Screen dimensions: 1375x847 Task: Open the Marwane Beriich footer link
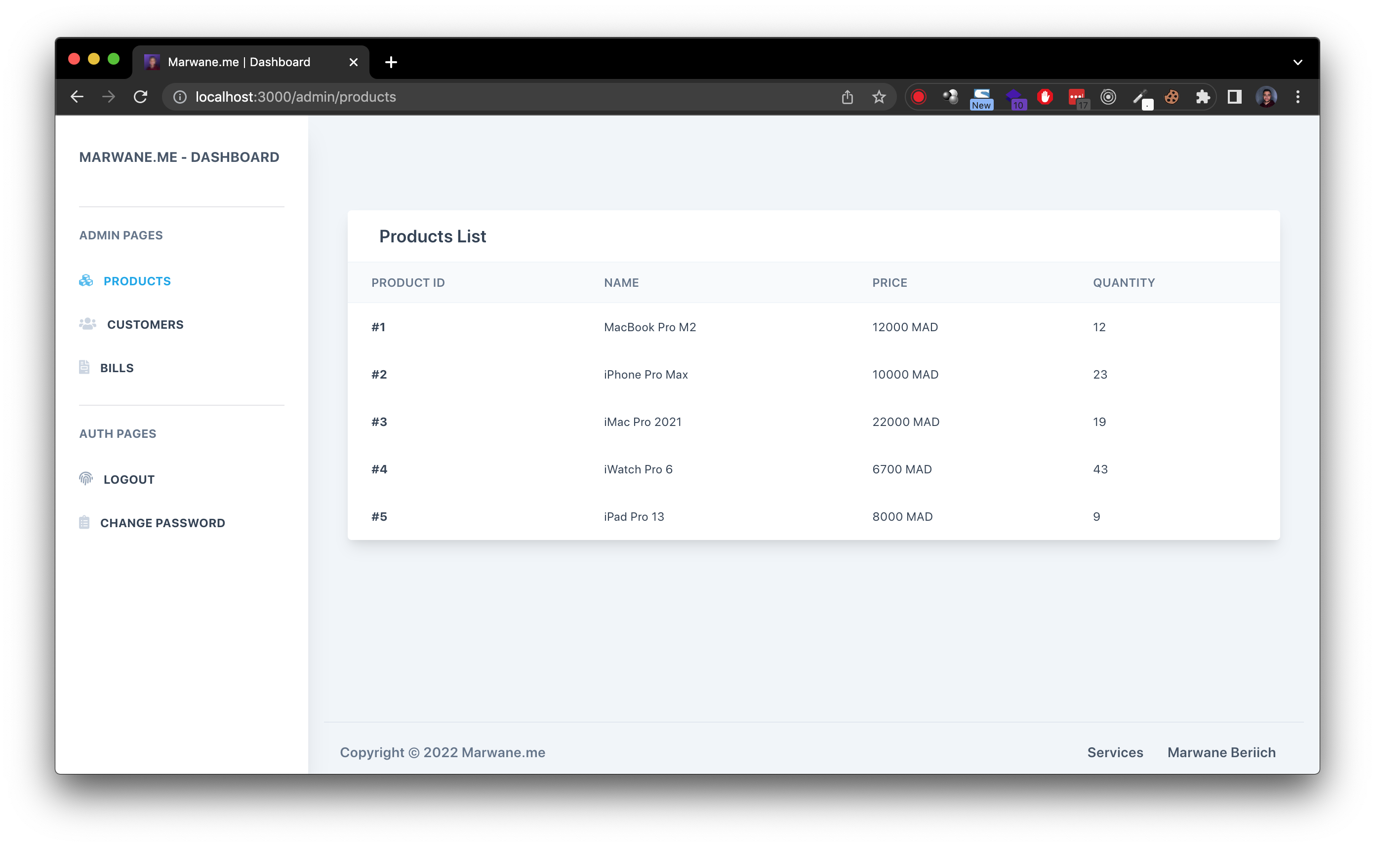click(x=1221, y=752)
